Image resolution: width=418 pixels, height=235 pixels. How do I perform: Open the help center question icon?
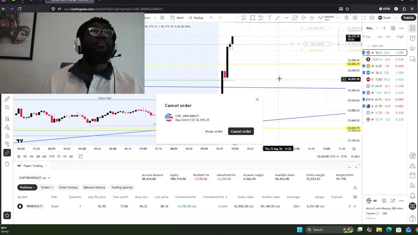pyautogui.click(x=412, y=219)
